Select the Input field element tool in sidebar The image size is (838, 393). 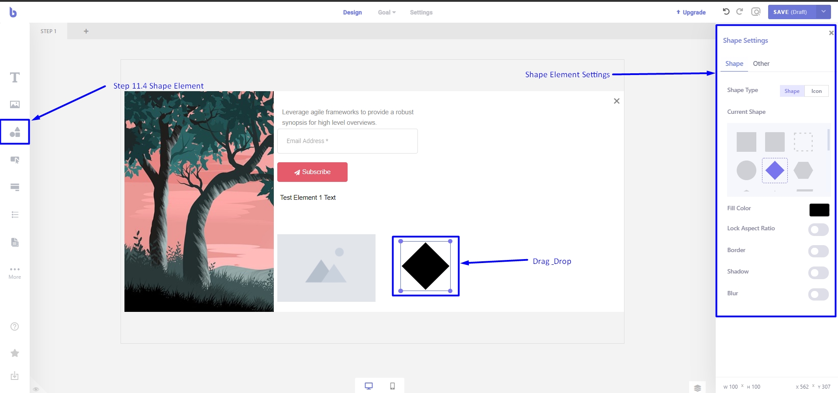[15, 187]
